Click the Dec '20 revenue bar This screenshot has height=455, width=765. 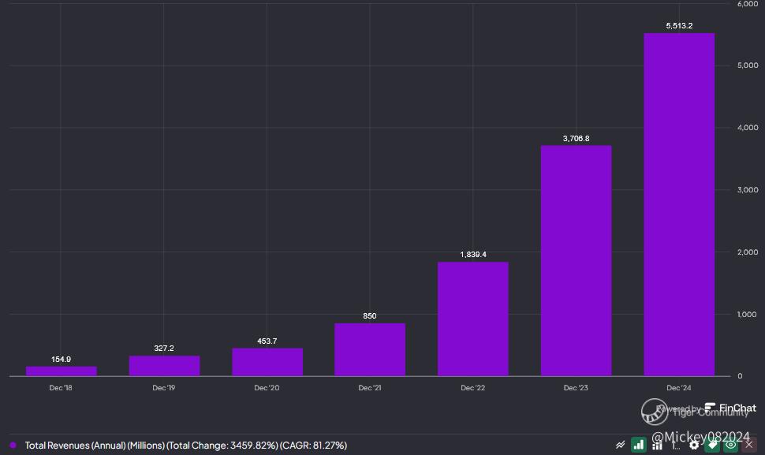(267, 362)
